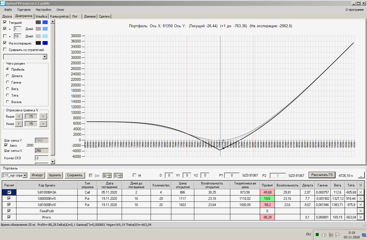The image size is (367, 240).
Task: Switch to the Сделки tab
Action: tap(104, 16)
